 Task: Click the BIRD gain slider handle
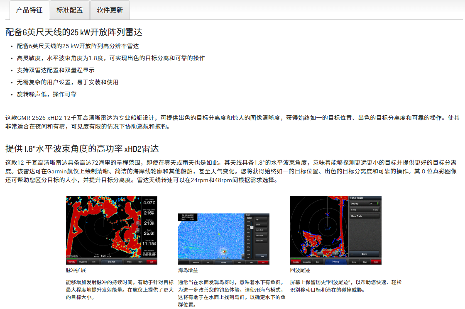pos(251,227)
